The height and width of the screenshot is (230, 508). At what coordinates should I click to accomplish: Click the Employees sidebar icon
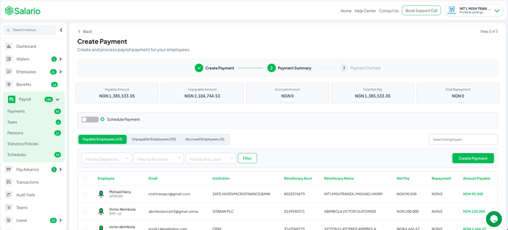(x=9, y=71)
